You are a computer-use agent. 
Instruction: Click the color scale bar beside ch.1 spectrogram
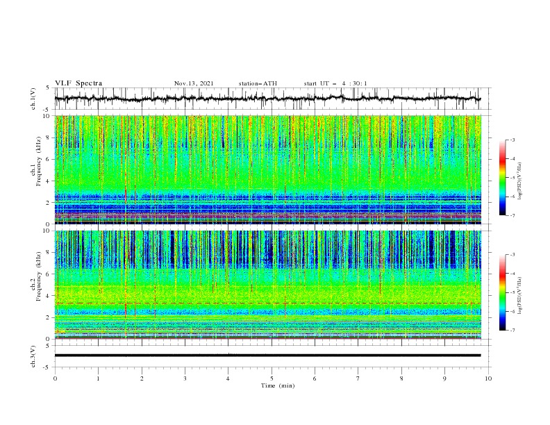[503, 178]
